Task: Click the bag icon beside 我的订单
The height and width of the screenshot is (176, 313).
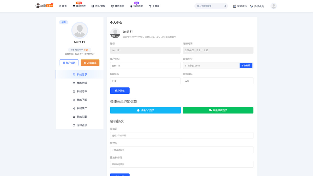Action: pyautogui.click(x=74, y=92)
